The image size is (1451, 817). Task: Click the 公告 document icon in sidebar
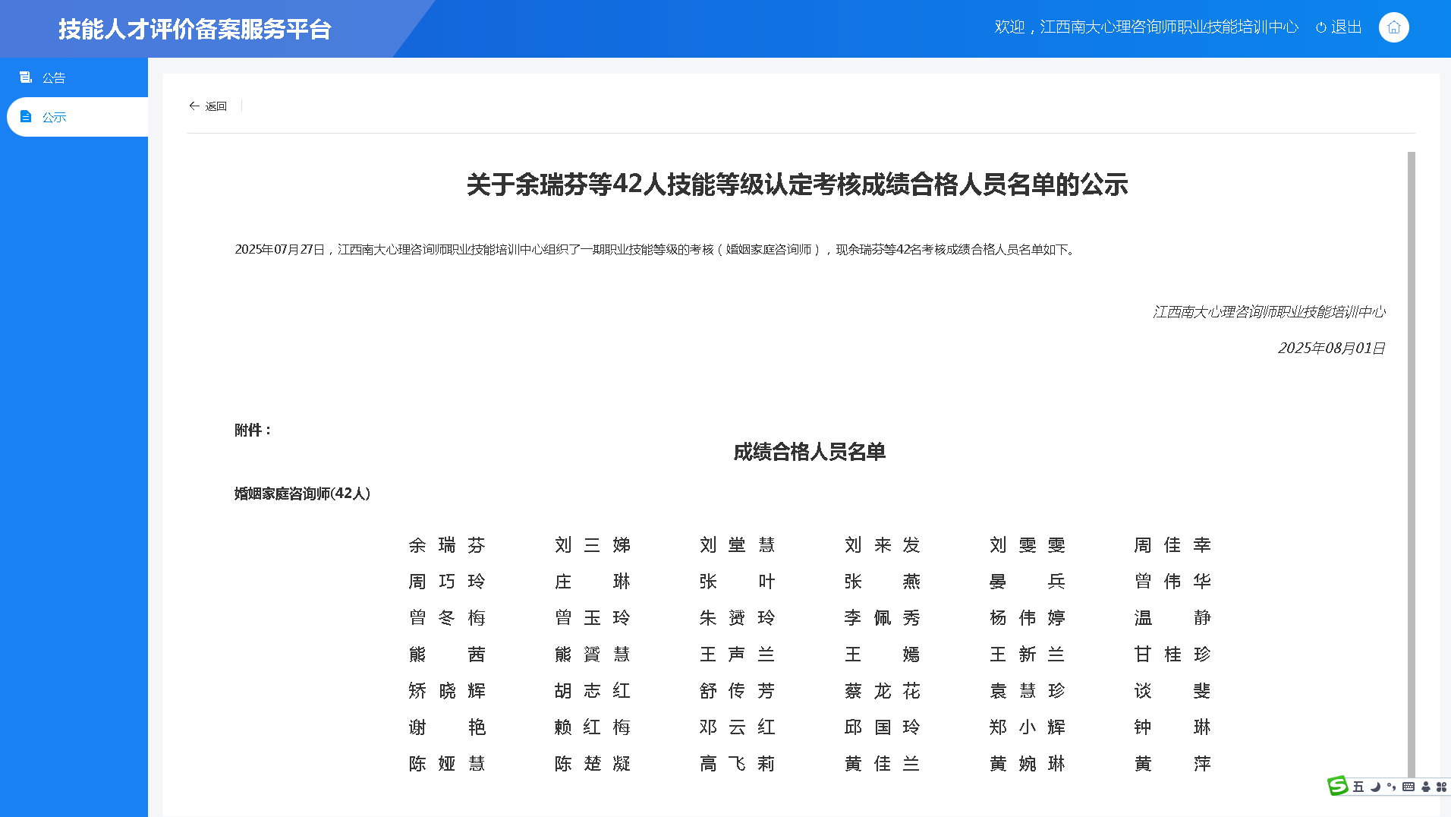[x=27, y=77]
